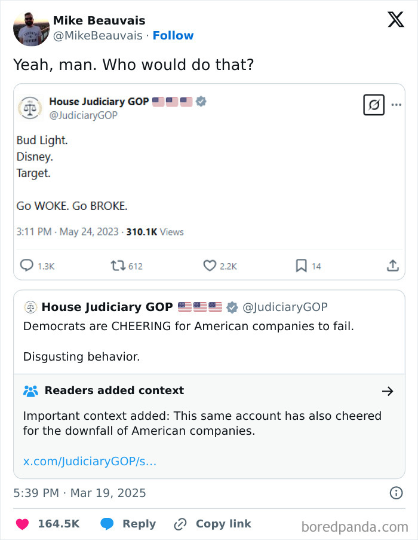Click the Reply button
Image resolution: width=418 pixels, height=540 pixels.
128,524
